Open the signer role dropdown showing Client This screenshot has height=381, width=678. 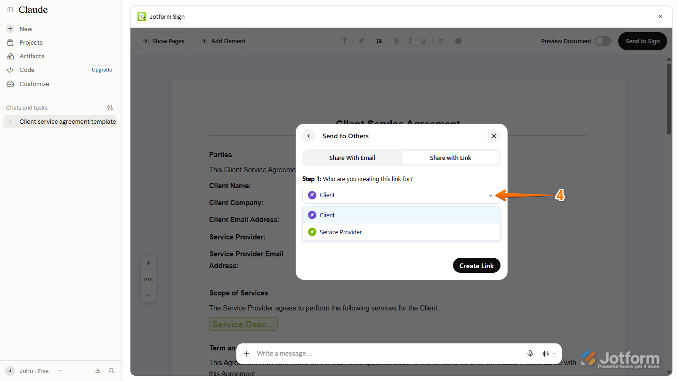401,195
